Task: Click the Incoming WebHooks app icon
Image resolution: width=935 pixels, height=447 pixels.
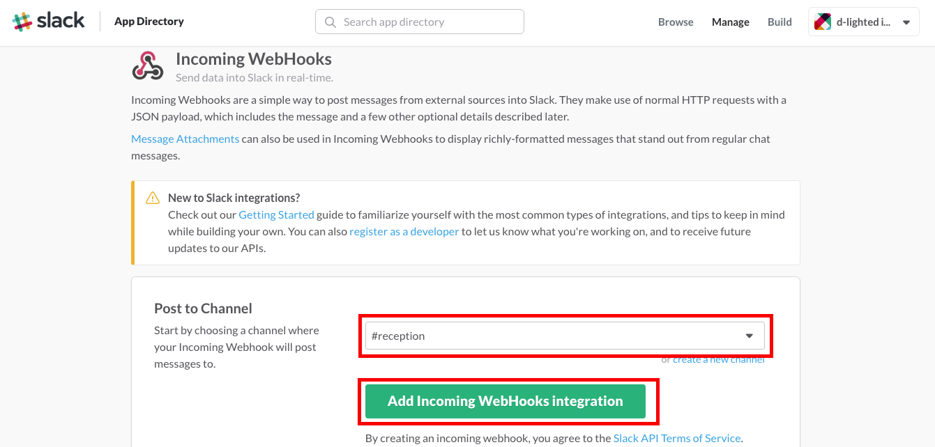Action: 147,66
